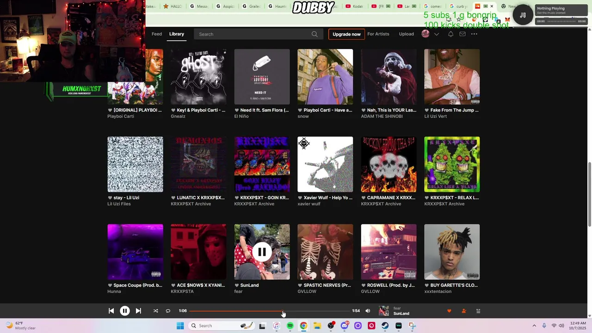The image size is (592, 333).
Task: Open iTunes music app from taskbar
Action: [276, 326]
